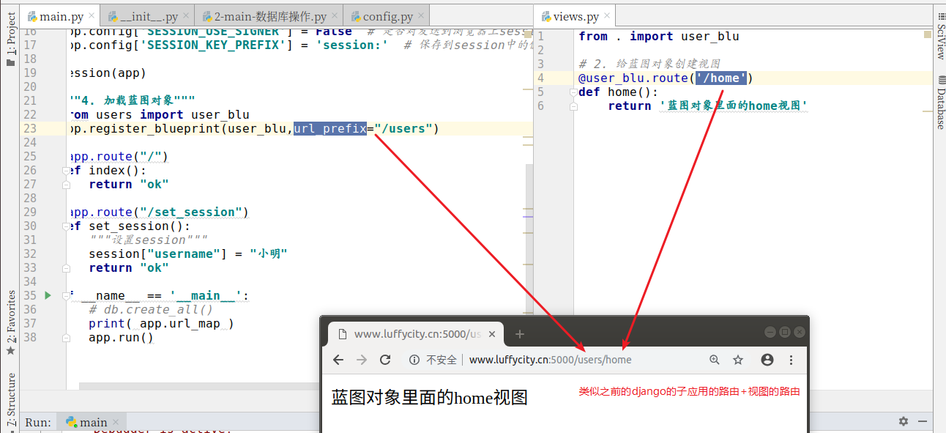Click the Favorites star icon in sidebar
Screen dimensions: 946x433
[x=10, y=351]
